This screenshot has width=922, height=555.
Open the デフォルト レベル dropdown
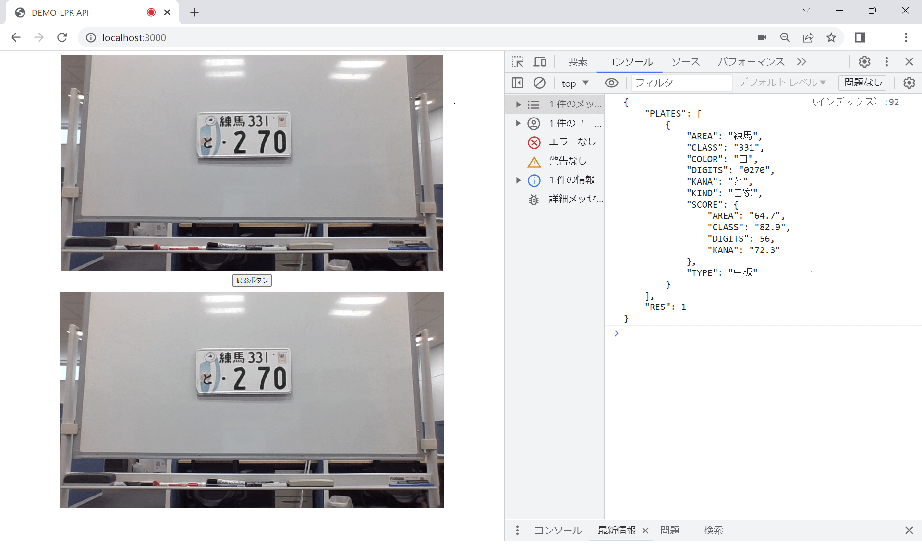tap(781, 83)
